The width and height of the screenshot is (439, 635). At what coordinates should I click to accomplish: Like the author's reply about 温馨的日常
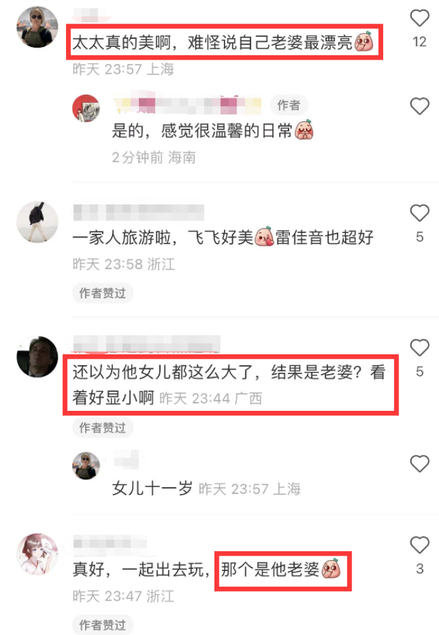point(419,106)
